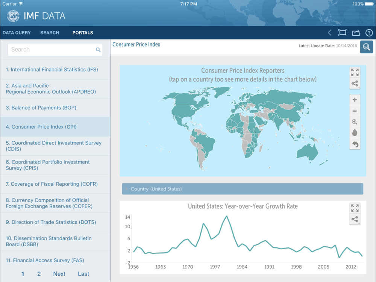Open Asia and Pacific Regional Economic Outlook
376x282 pixels.
click(55, 89)
